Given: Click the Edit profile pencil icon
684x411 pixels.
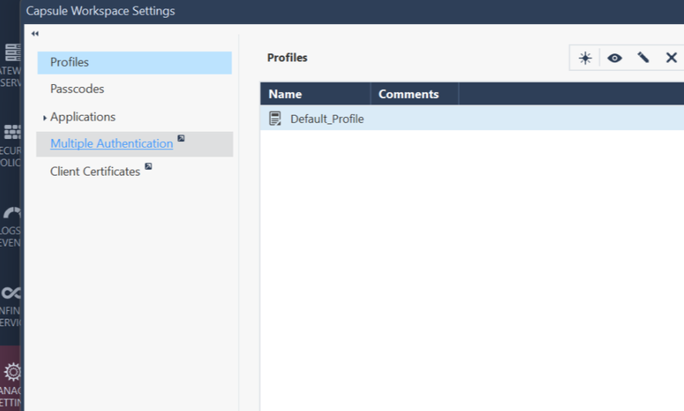Looking at the screenshot, I should point(643,58).
